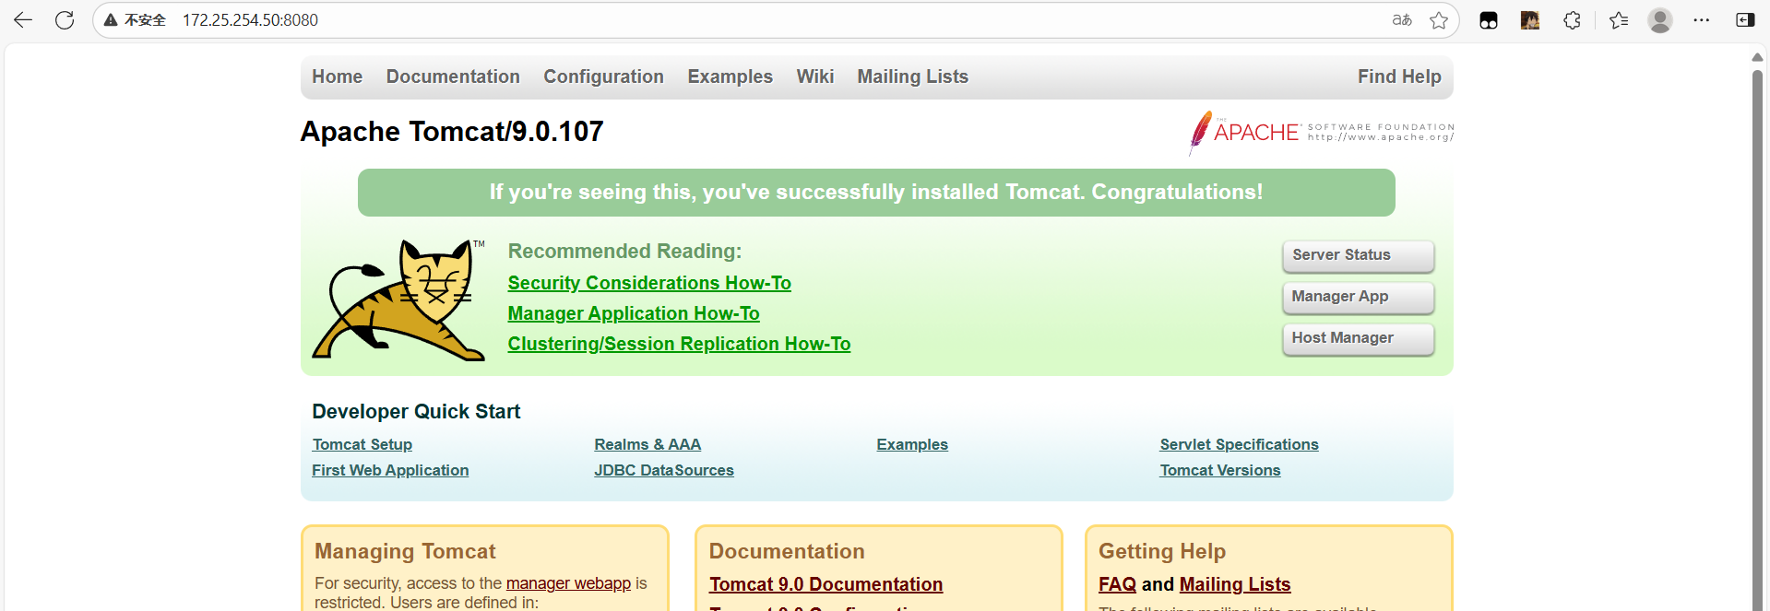Add this page to favorites star
The width and height of the screenshot is (1770, 611).
coord(1439,20)
